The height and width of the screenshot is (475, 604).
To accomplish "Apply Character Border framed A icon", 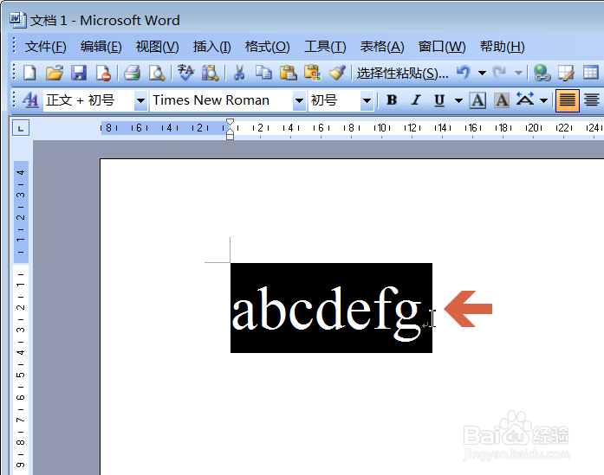I will [x=477, y=100].
